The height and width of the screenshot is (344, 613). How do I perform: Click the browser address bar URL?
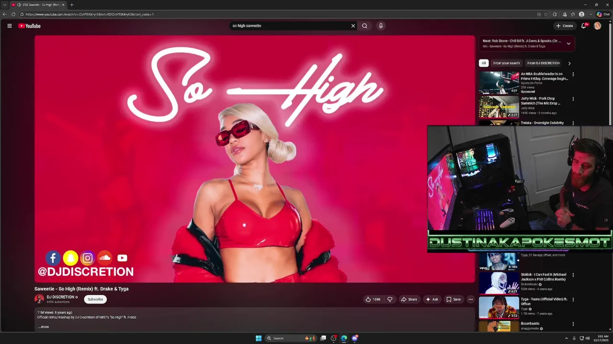(89, 14)
